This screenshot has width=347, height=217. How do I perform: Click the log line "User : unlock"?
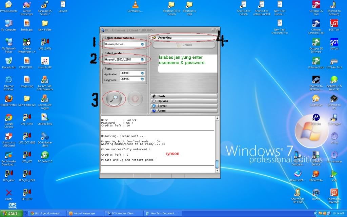click(x=119, y=120)
